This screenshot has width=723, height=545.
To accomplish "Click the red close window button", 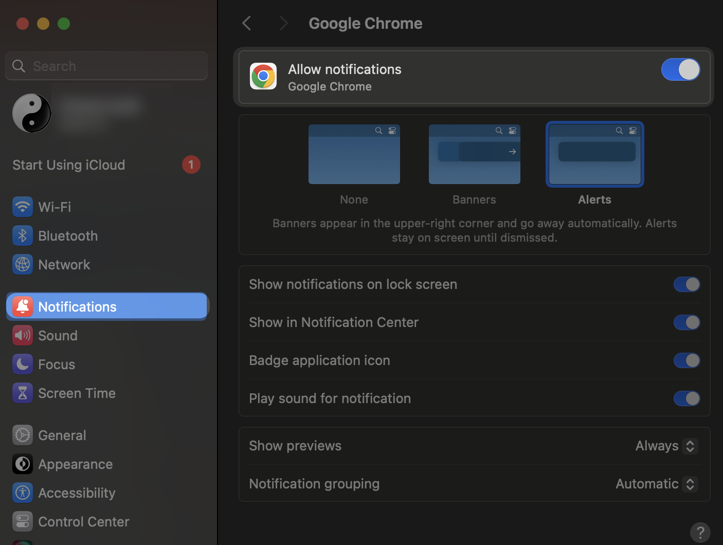I will coord(23,24).
